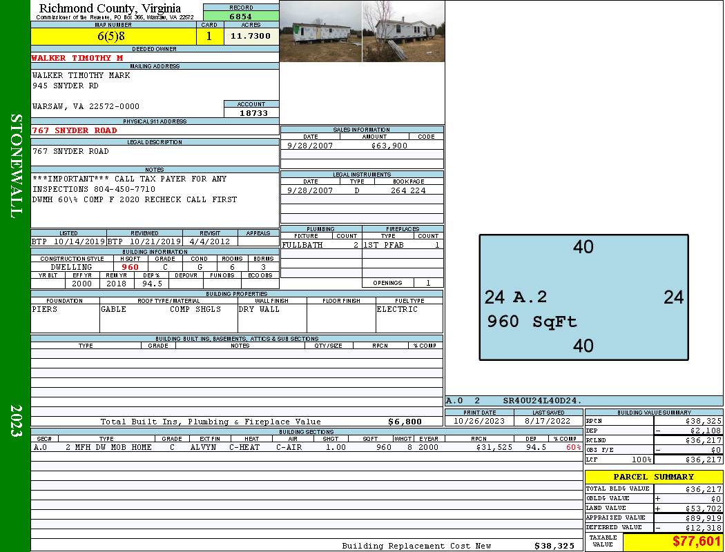Screen dimensions: 725x552
Task: Select WARSAW, VA 22572-0000 line
Action: coord(86,106)
